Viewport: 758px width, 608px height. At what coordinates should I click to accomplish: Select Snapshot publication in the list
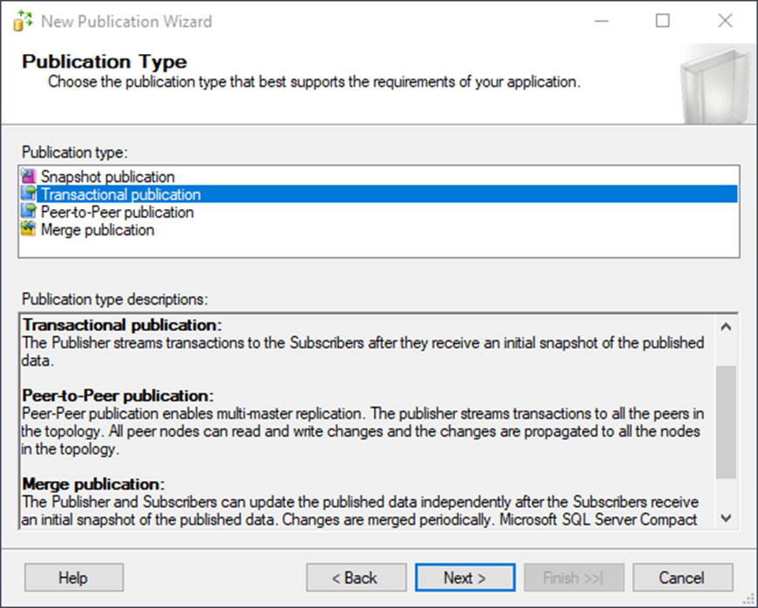click(107, 177)
